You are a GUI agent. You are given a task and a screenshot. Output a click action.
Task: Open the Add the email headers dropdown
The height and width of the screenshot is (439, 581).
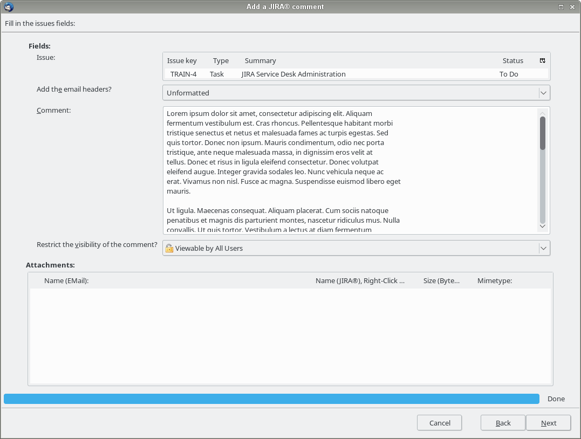click(x=357, y=93)
